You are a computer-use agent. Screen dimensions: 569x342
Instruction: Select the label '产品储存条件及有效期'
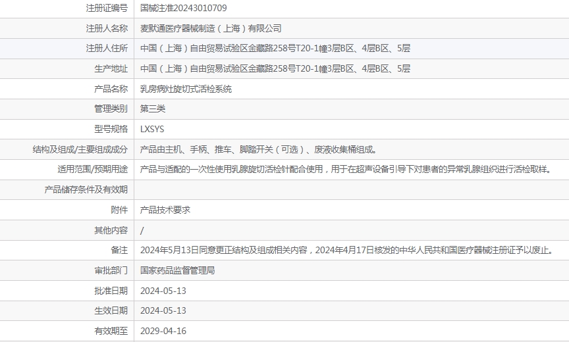86,189
